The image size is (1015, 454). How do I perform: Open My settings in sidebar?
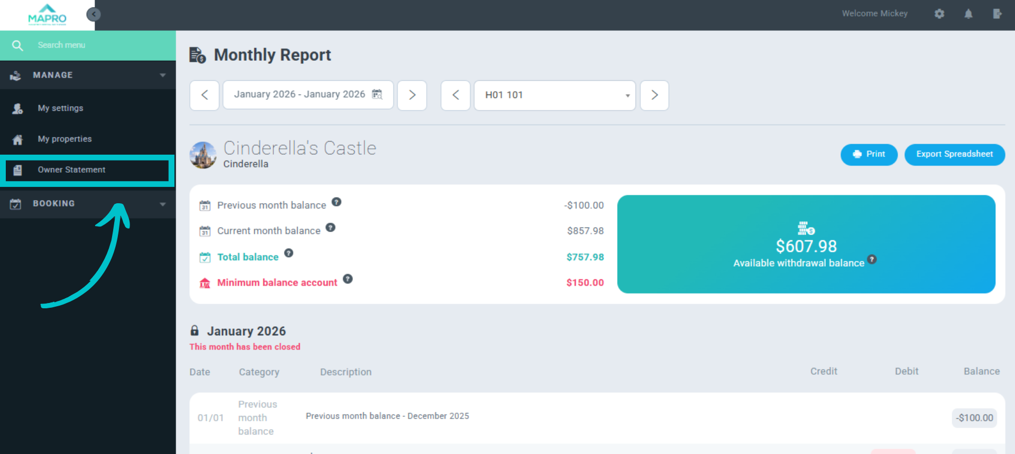pyautogui.click(x=60, y=108)
